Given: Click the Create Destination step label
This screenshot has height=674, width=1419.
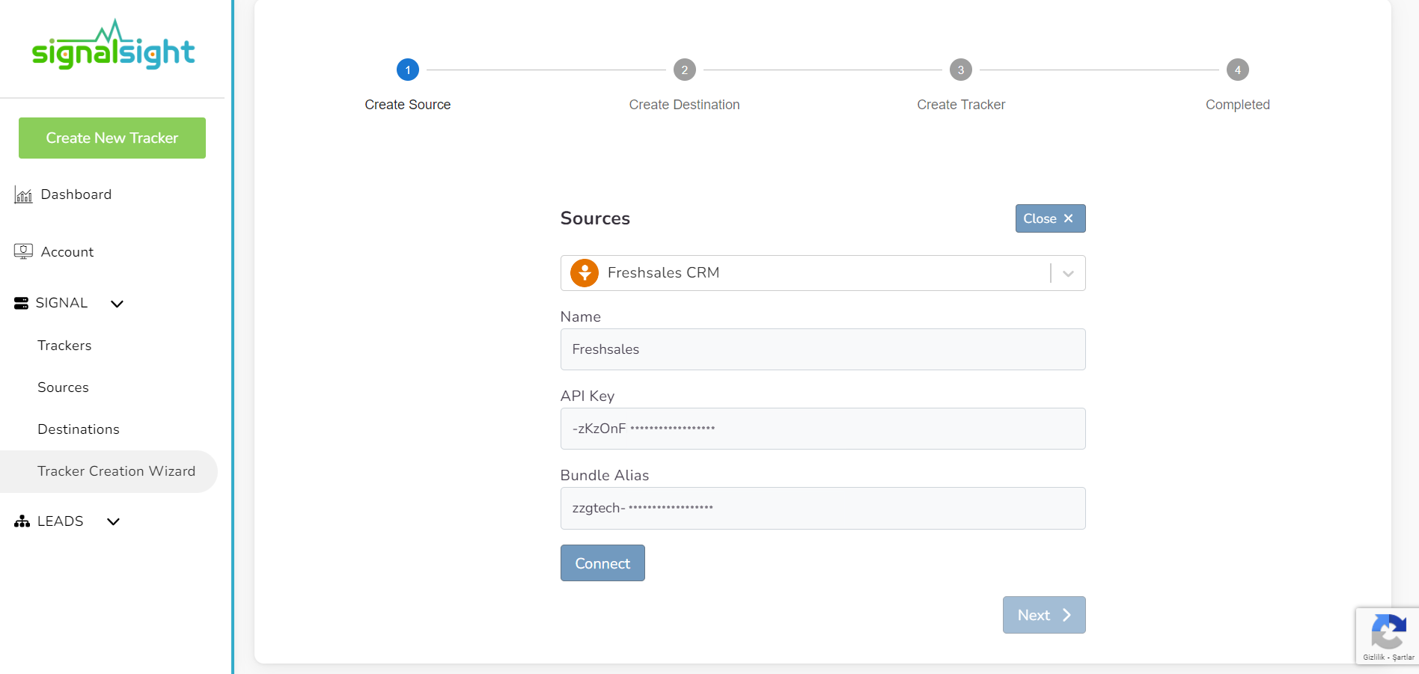Looking at the screenshot, I should [x=684, y=105].
